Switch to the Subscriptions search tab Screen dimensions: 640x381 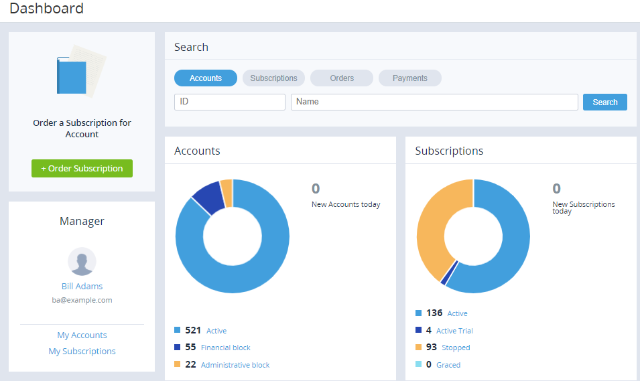point(273,78)
